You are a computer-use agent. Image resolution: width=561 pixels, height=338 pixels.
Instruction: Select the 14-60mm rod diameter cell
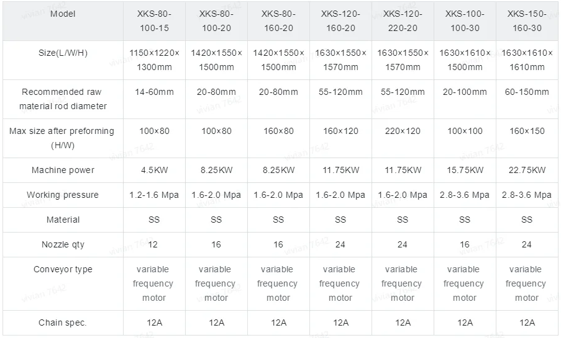pyautogui.click(x=154, y=99)
